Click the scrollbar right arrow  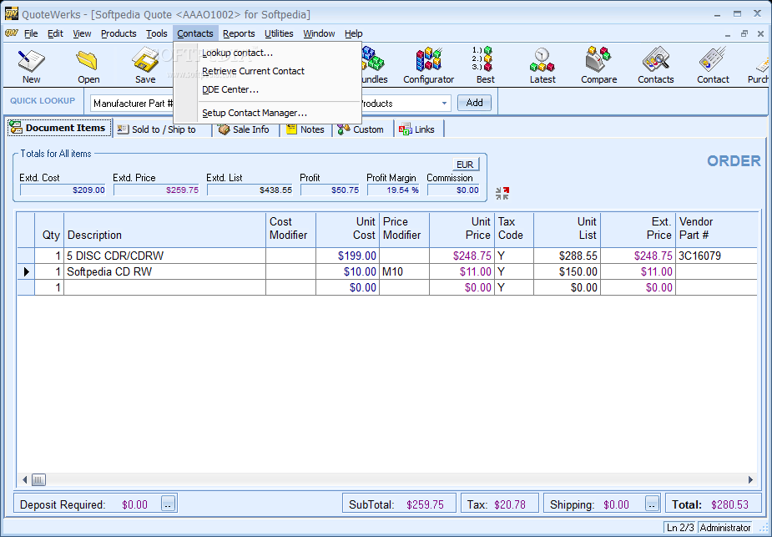(x=750, y=479)
